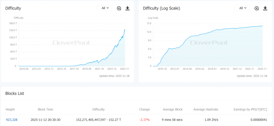Screen dimensions: 274x126
Task: Click the difficulty value 152.27 T cell
Action: tap(98, 120)
